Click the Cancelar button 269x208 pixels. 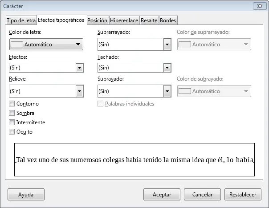point(202,195)
